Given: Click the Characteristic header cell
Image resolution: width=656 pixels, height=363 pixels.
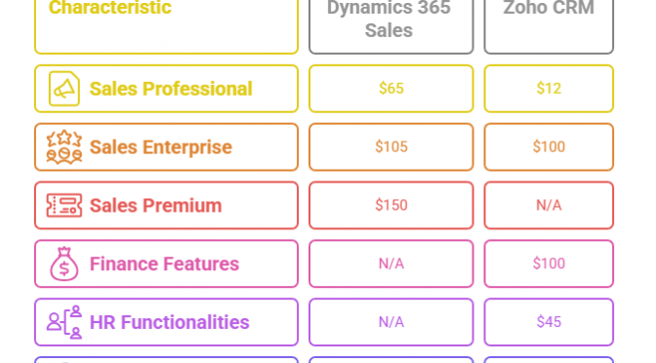Looking at the screenshot, I should pyautogui.click(x=167, y=25).
